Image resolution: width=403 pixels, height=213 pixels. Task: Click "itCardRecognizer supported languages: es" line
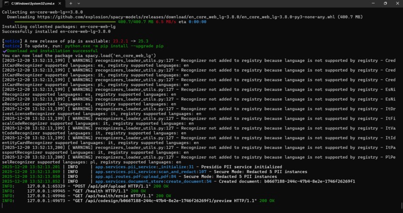[95, 65]
